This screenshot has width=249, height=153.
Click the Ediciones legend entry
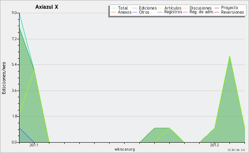148,8
